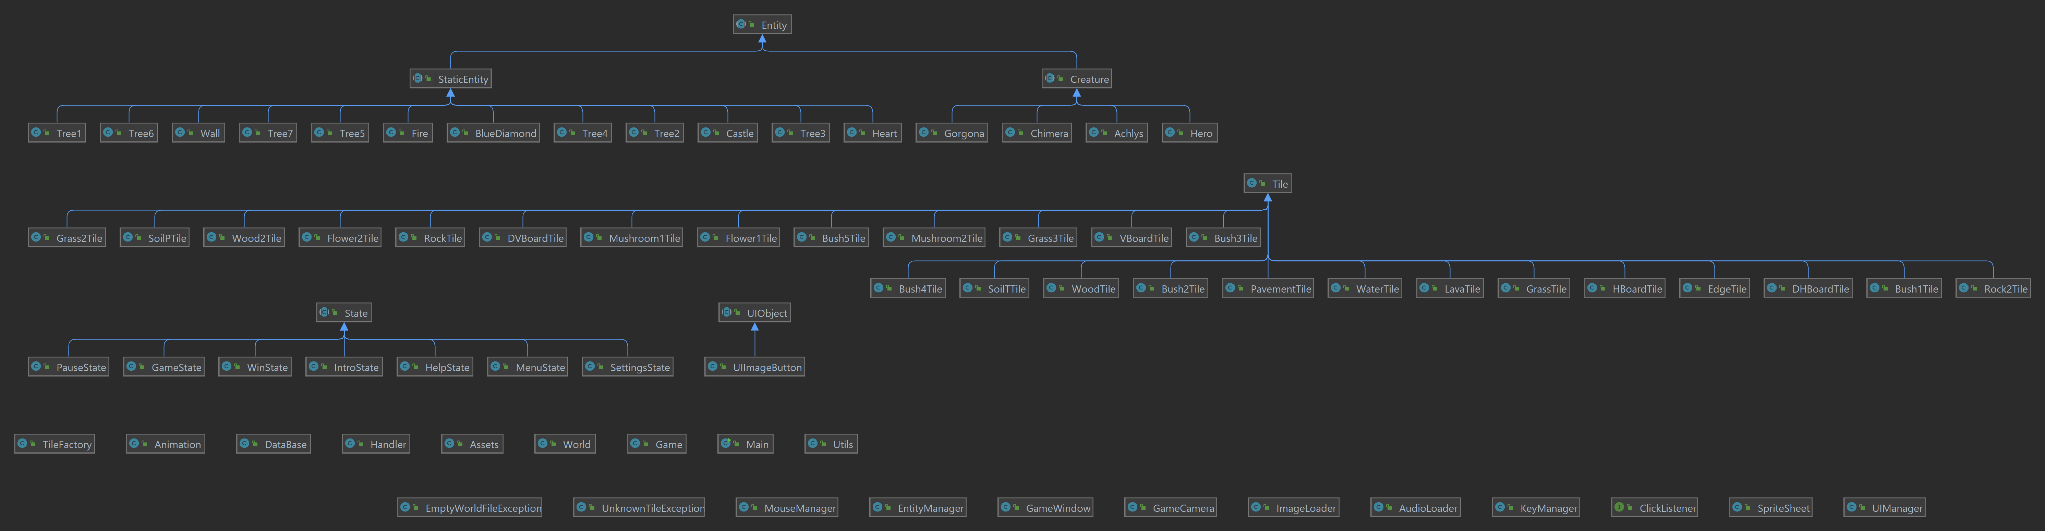Click the class icon of Castle
This screenshot has width=2045, height=531.
(706, 133)
